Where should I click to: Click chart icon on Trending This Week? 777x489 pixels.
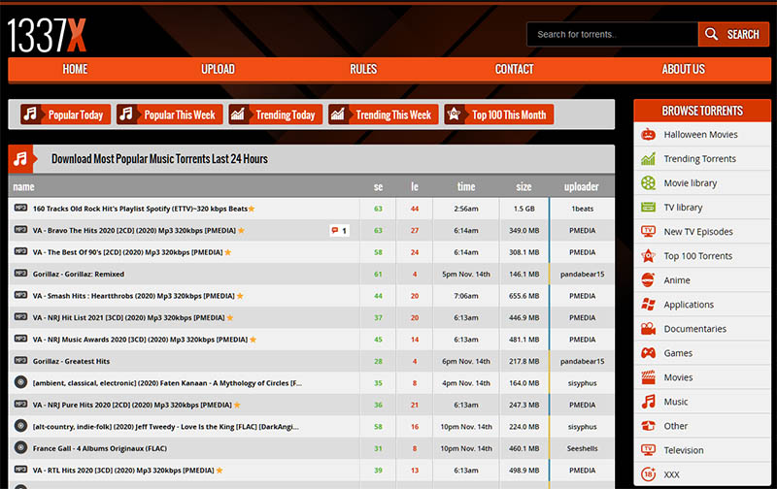[337, 114]
